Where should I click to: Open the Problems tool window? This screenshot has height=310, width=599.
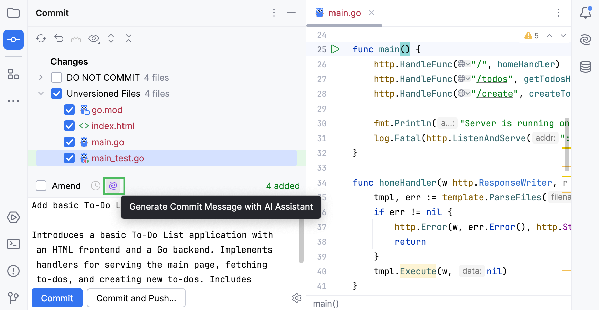click(13, 271)
